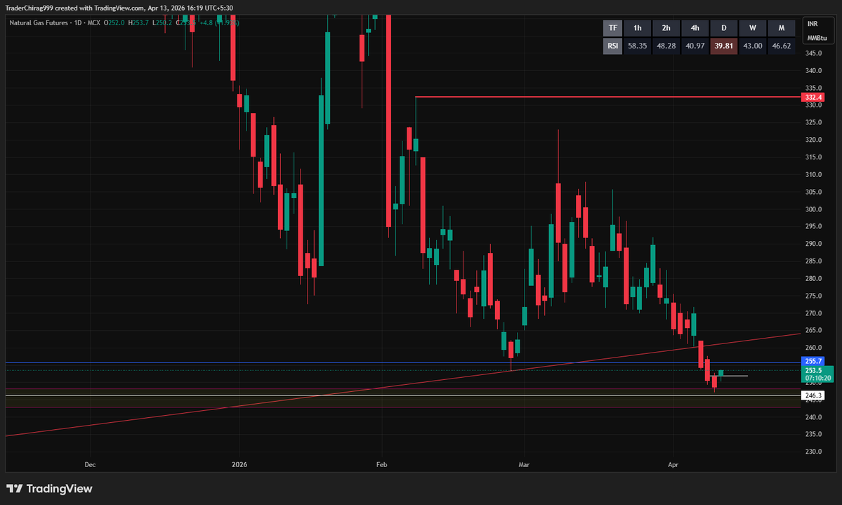
Task: Select the W weekly timeframe cell
Action: tap(752, 27)
